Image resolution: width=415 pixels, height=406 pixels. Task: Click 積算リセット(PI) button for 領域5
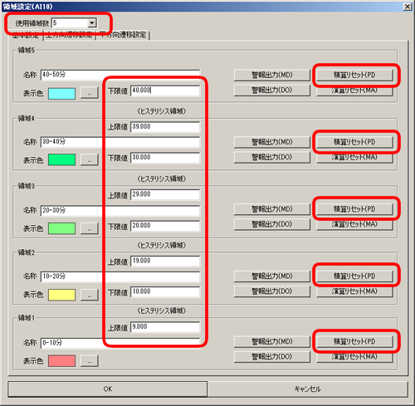[354, 75]
